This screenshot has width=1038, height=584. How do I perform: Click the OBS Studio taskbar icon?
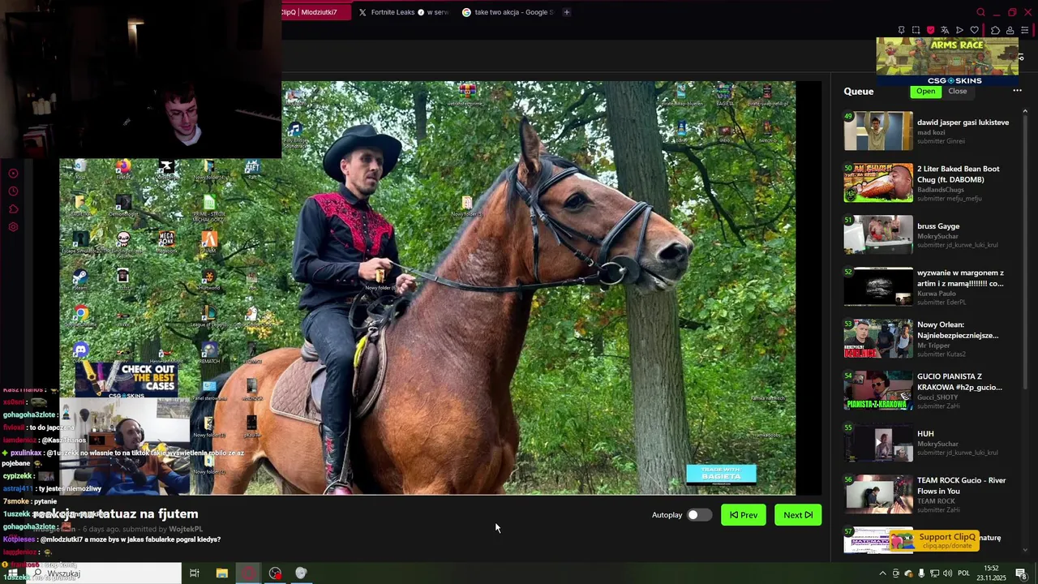click(x=275, y=573)
